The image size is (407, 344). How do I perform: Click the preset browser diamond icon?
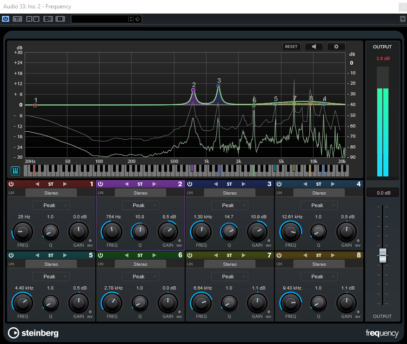[x=138, y=19]
